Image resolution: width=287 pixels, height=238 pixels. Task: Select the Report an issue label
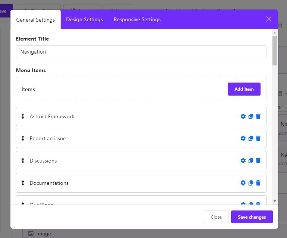click(x=48, y=138)
